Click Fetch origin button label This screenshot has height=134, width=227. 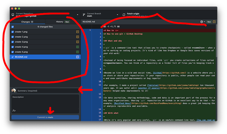(133, 14)
